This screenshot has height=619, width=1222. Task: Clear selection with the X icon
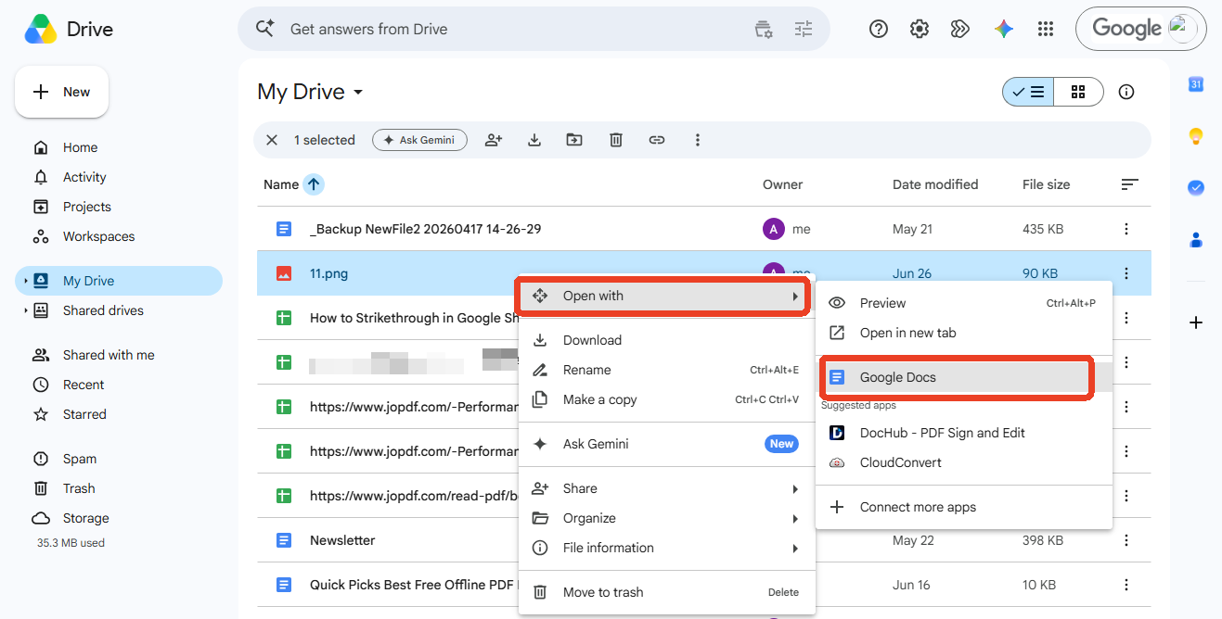point(272,140)
